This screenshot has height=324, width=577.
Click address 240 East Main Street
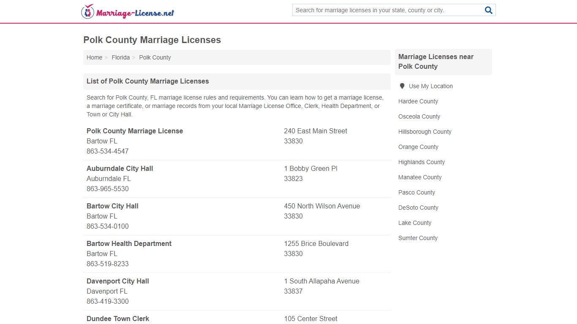coord(315,131)
